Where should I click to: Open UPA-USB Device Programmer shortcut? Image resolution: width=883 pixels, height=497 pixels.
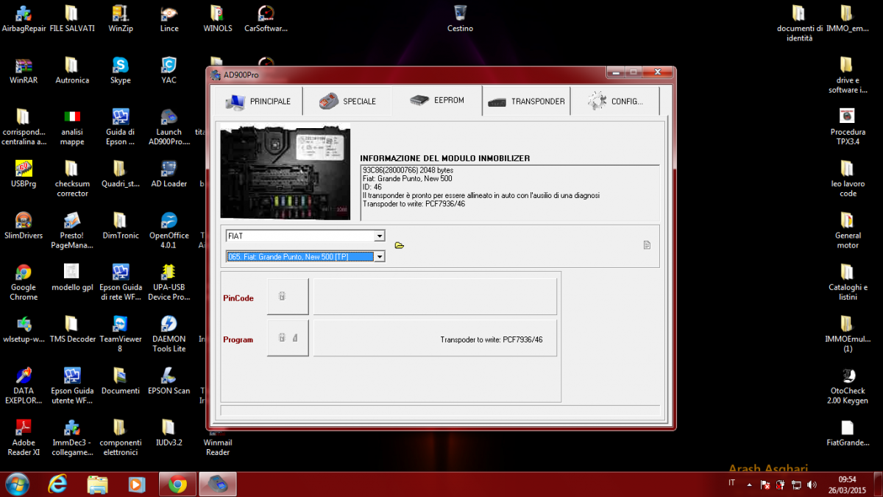(x=169, y=282)
